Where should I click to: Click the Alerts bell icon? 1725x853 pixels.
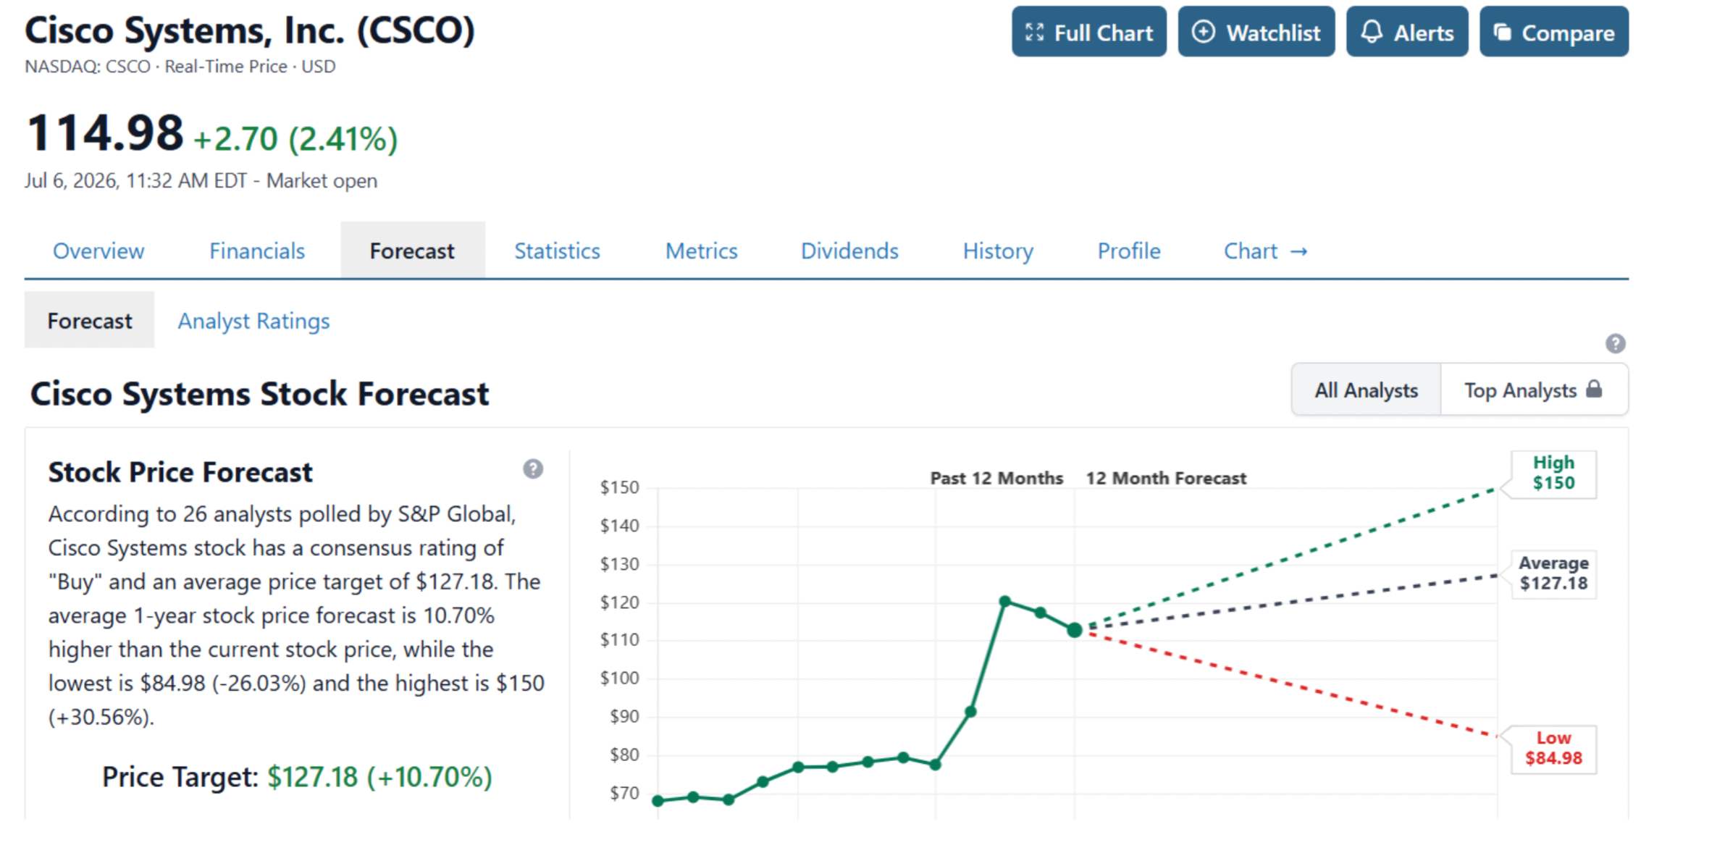1372,32
